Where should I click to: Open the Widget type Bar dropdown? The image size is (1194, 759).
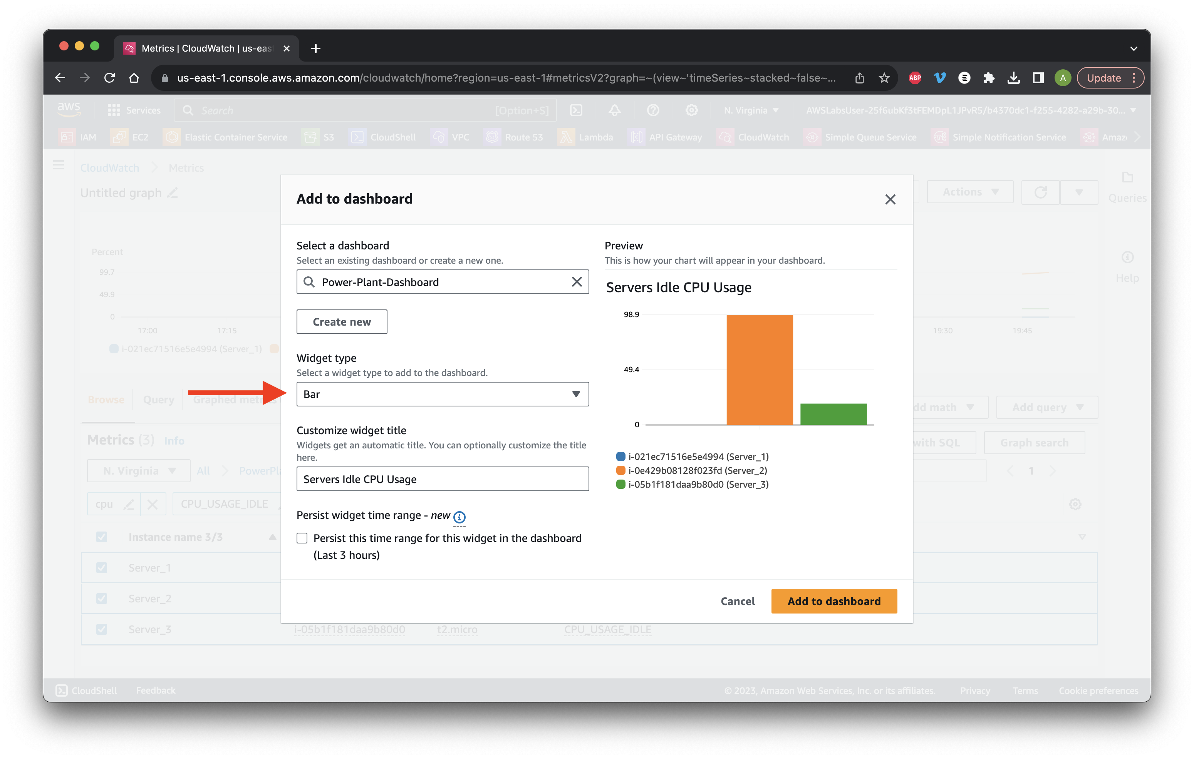tap(442, 395)
